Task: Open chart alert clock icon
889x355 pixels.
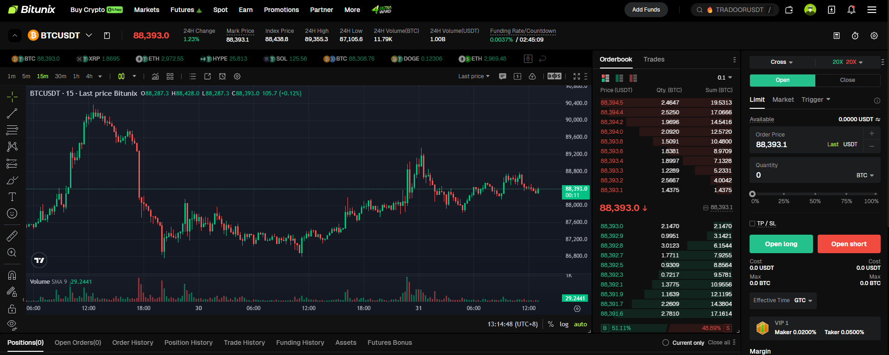Action: pos(222,76)
